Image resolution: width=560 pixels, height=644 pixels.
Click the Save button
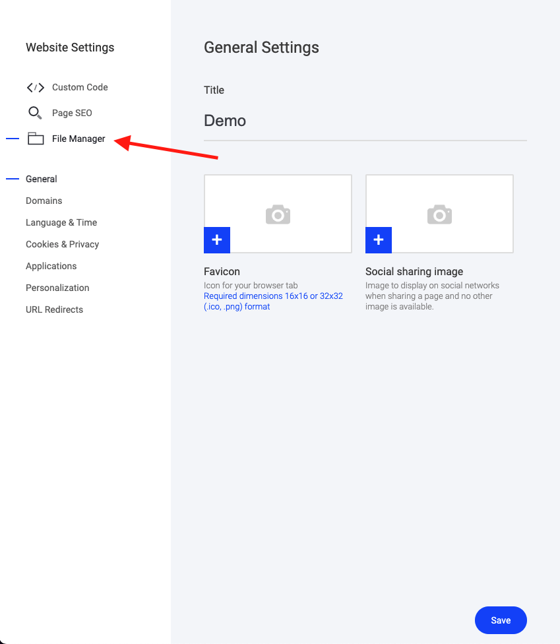click(x=501, y=620)
